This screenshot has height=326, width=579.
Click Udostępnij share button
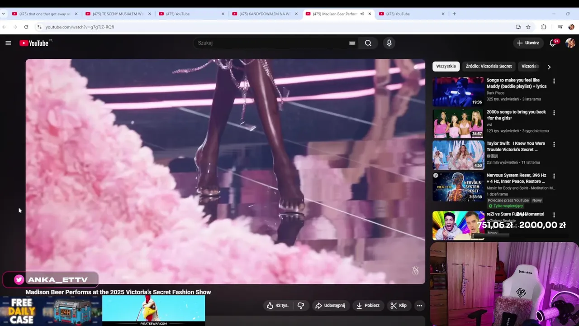[x=330, y=306]
